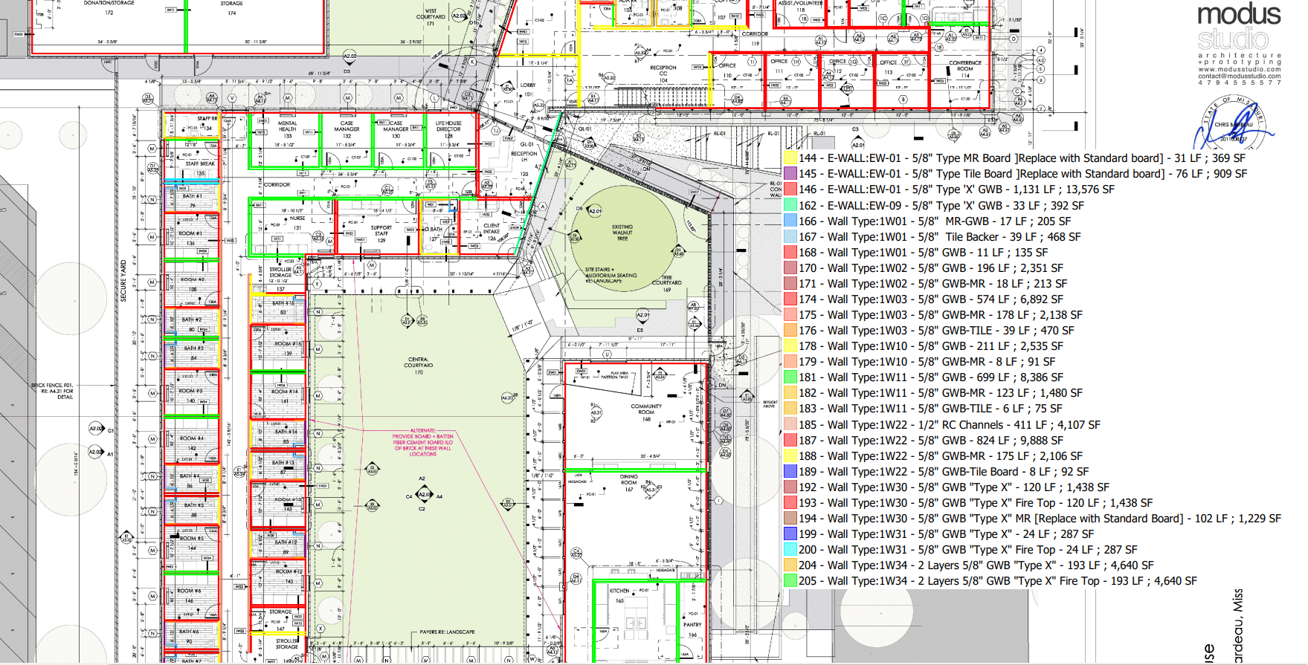1308x665 pixels.
Task: Click the cyan swatch for item 200
Action: (x=790, y=550)
